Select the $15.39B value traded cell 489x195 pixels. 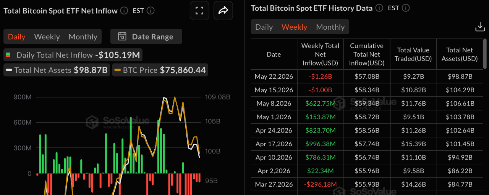pos(413,144)
